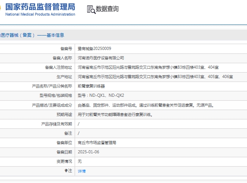Click the 备案人名称 label
This screenshot has width=247, height=183.
[x=63, y=58]
